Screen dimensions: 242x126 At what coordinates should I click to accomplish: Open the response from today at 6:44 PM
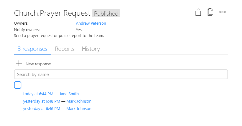pyautogui.click(x=38, y=94)
